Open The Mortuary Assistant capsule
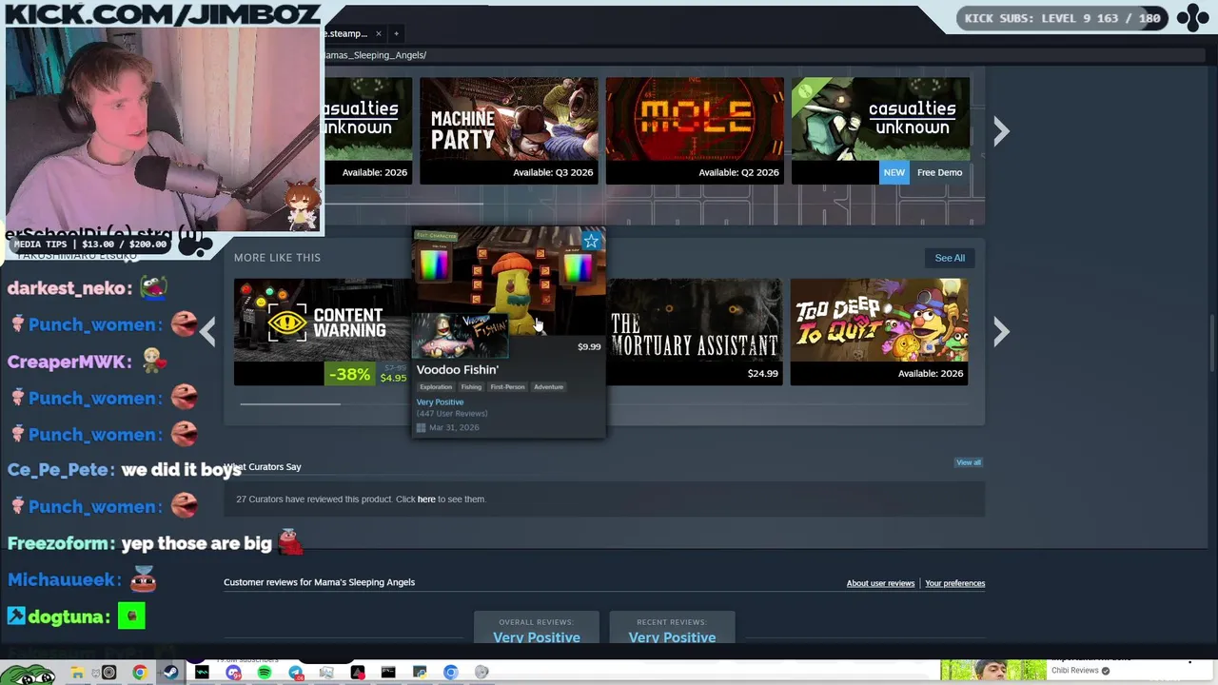 tap(695, 332)
